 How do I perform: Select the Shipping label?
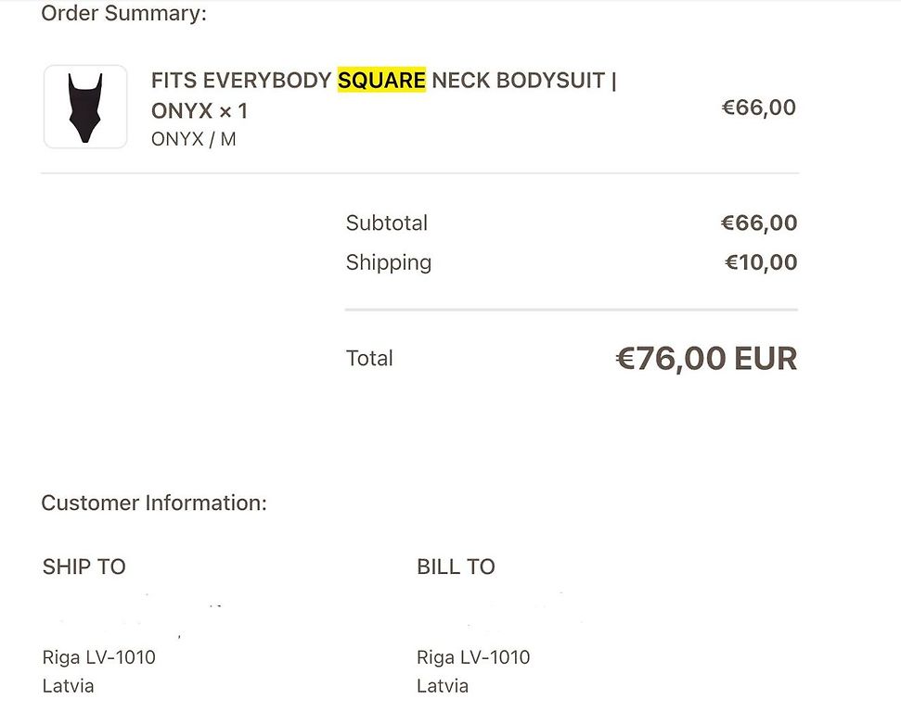click(x=389, y=262)
